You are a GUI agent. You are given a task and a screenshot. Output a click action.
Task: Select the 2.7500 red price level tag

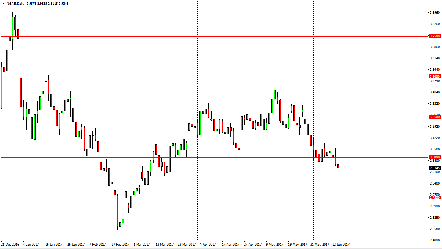tap(434, 198)
